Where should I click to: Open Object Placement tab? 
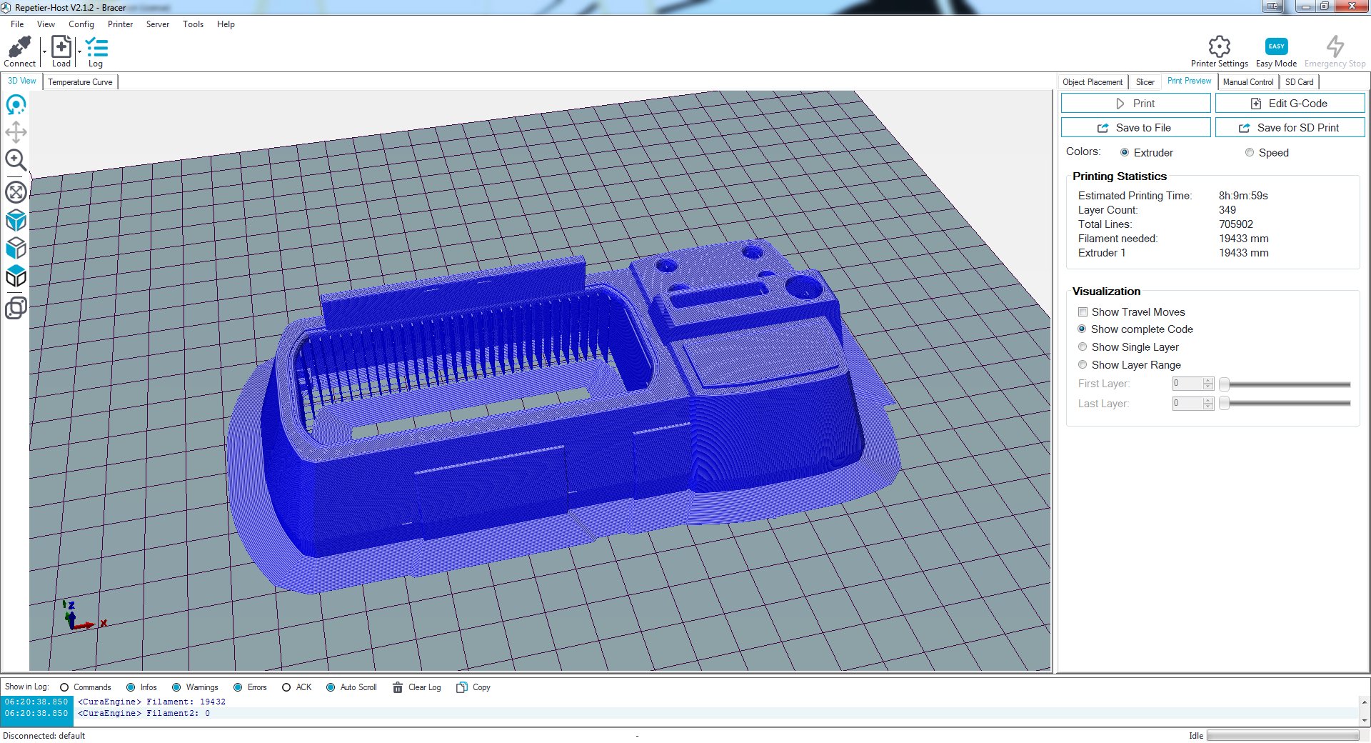tap(1093, 82)
